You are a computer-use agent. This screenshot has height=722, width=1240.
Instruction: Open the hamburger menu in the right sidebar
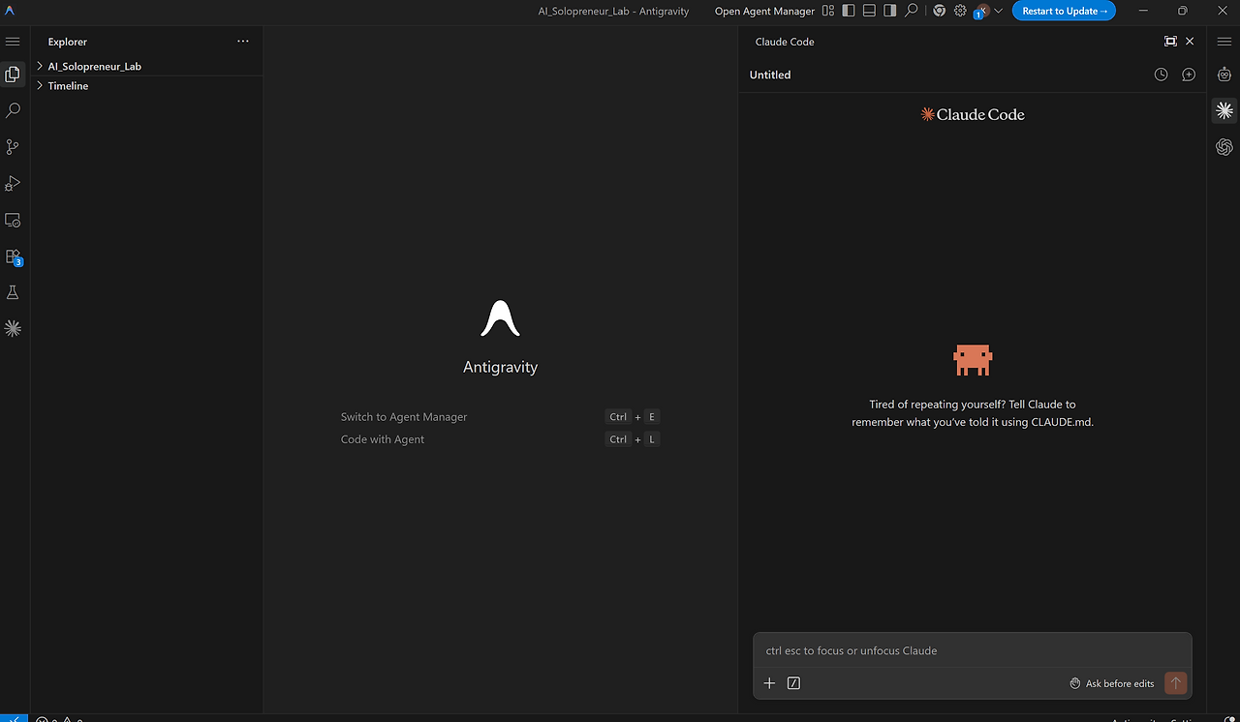tap(1224, 42)
